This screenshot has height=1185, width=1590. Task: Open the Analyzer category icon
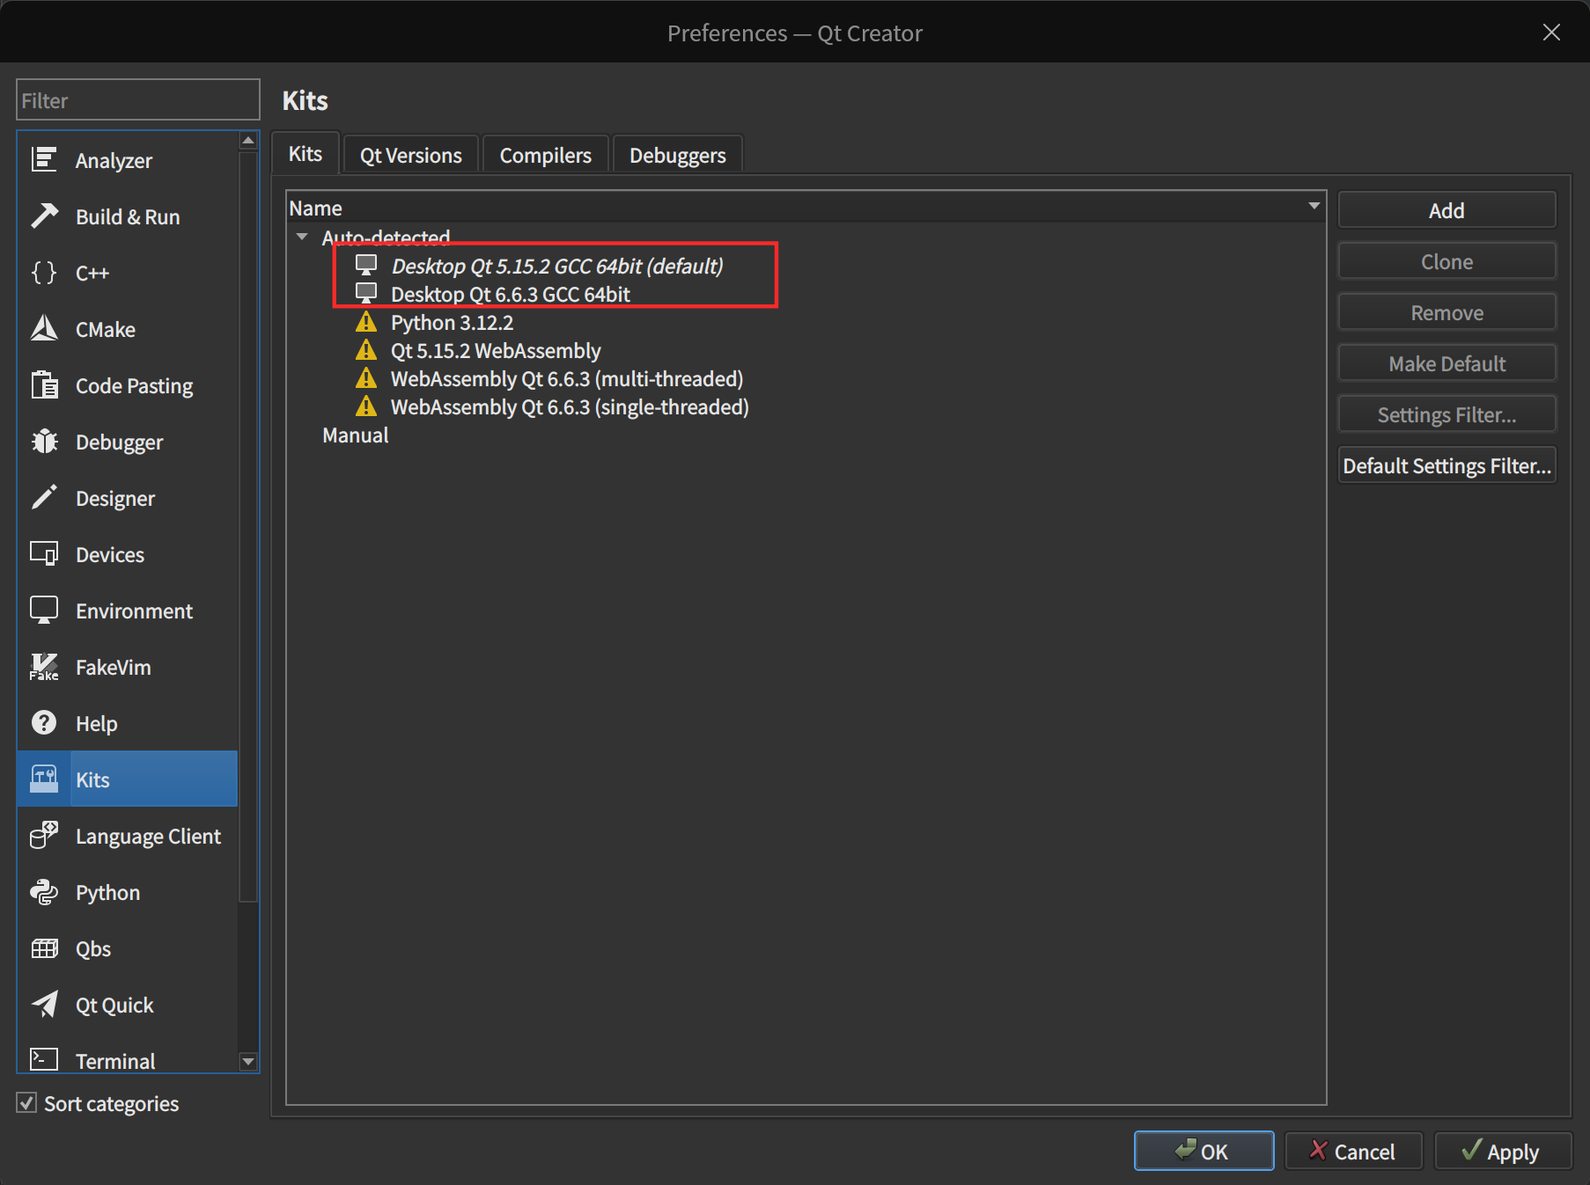coord(44,159)
